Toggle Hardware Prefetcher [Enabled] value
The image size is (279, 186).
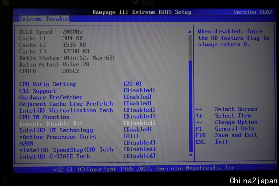pos(138,97)
